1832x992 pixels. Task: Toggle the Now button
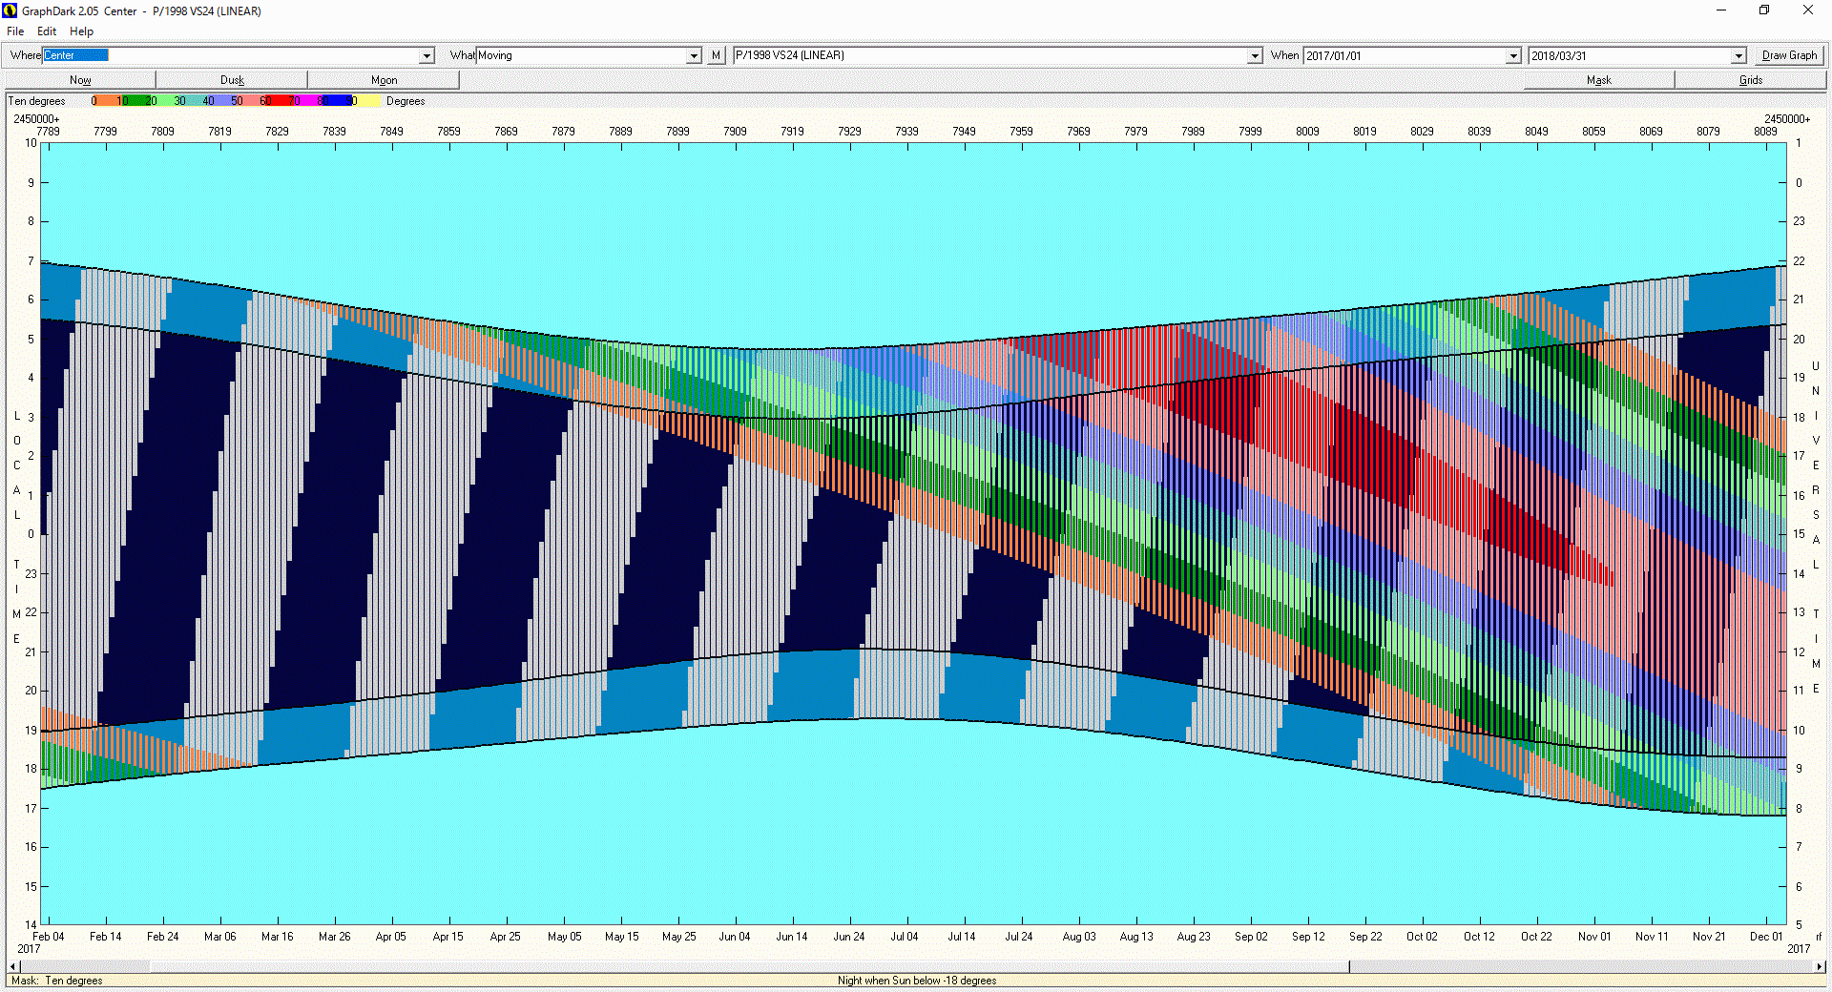coord(80,80)
